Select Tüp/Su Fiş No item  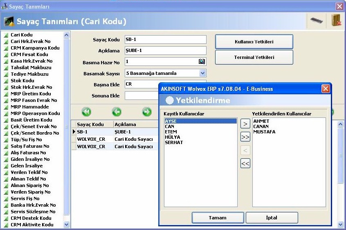26,140
